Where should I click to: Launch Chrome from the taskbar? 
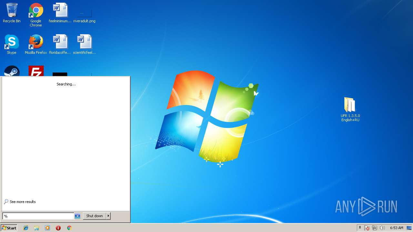tap(69, 228)
